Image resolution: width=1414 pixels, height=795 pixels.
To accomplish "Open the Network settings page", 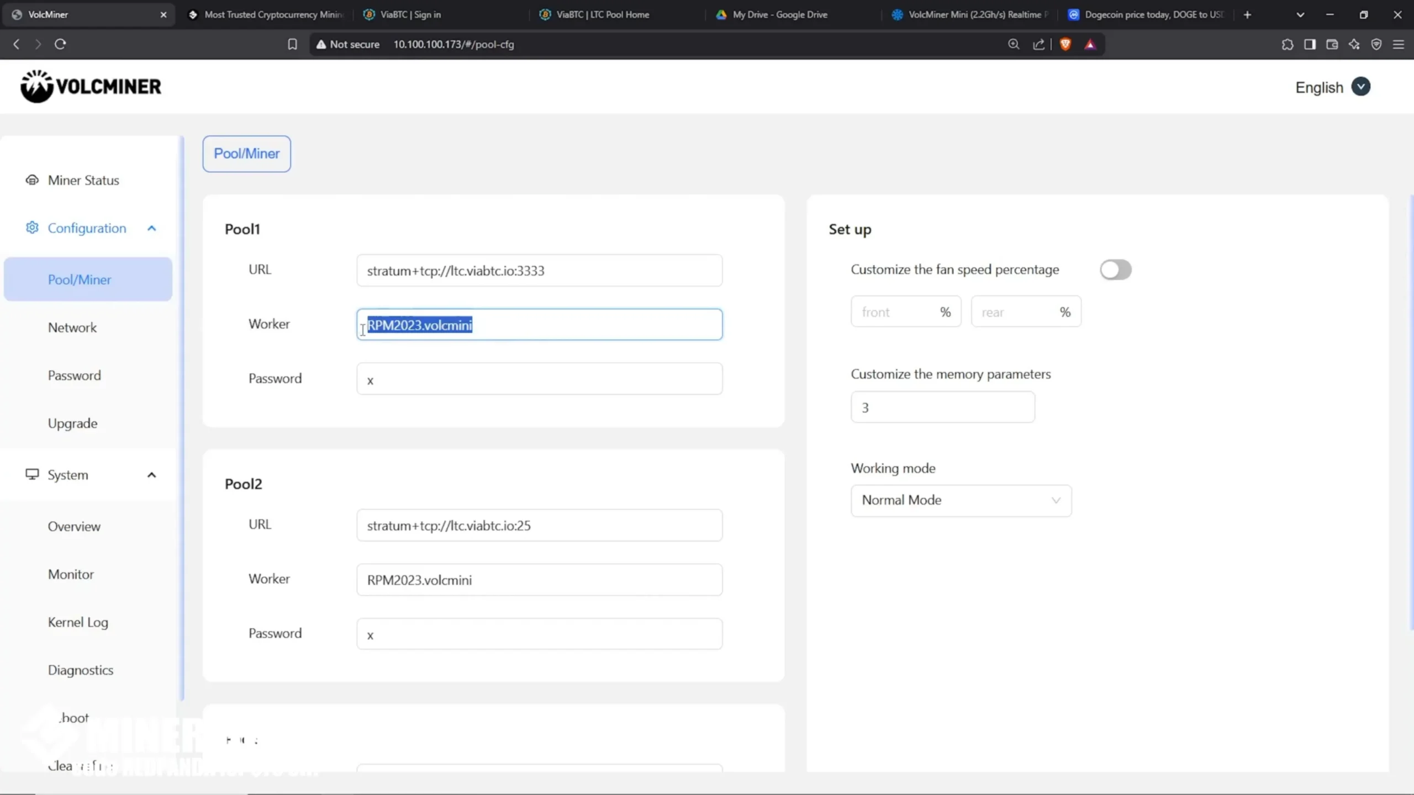I will click(72, 327).
